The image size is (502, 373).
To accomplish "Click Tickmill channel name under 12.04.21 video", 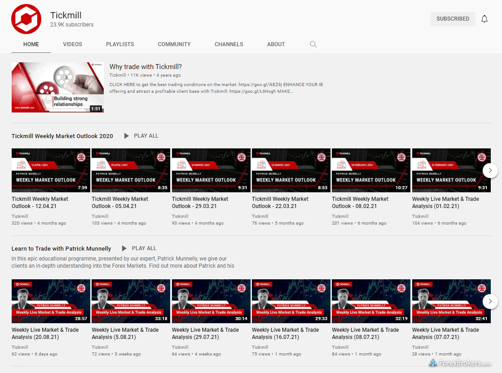I will 20,217.
